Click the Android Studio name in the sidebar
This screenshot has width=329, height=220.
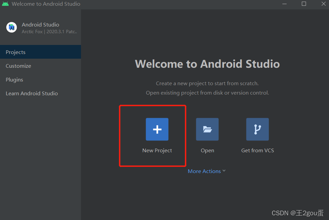point(40,24)
